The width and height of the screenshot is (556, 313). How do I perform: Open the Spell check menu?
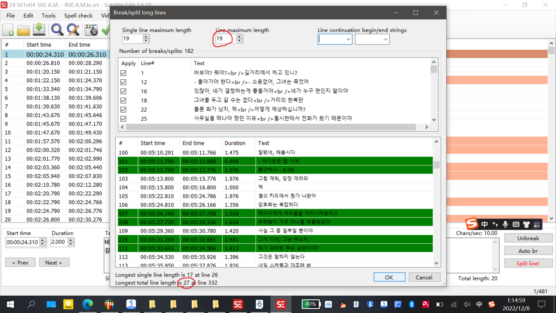tap(78, 16)
